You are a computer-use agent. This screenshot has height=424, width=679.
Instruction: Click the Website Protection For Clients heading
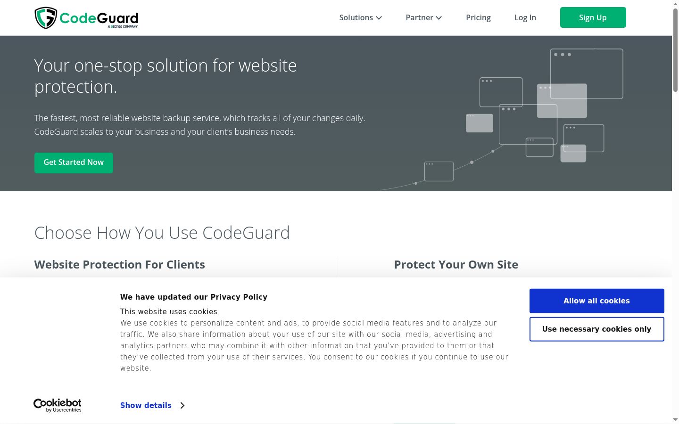click(120, 265)
